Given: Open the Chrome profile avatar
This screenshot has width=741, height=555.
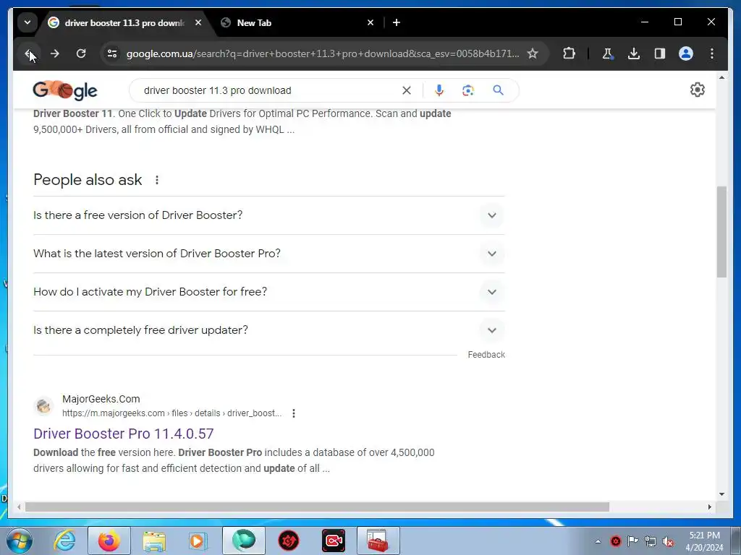Looking at the screenshot, I should click(x=686, y=53).
